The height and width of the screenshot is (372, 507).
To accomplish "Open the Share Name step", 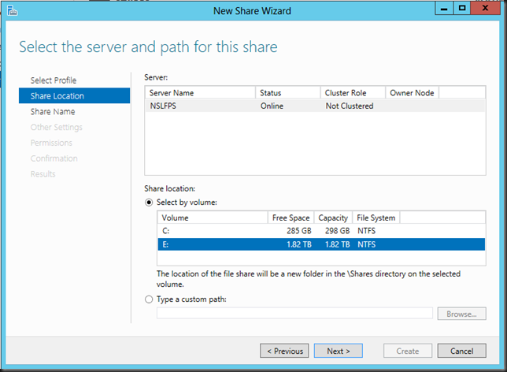I will click(x=53, y=112).
